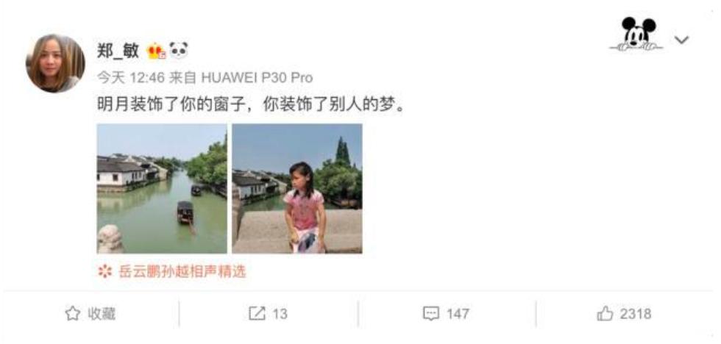Click the panda badge icon
Viewport: 721px width, 344px height.
pos(178,50)
